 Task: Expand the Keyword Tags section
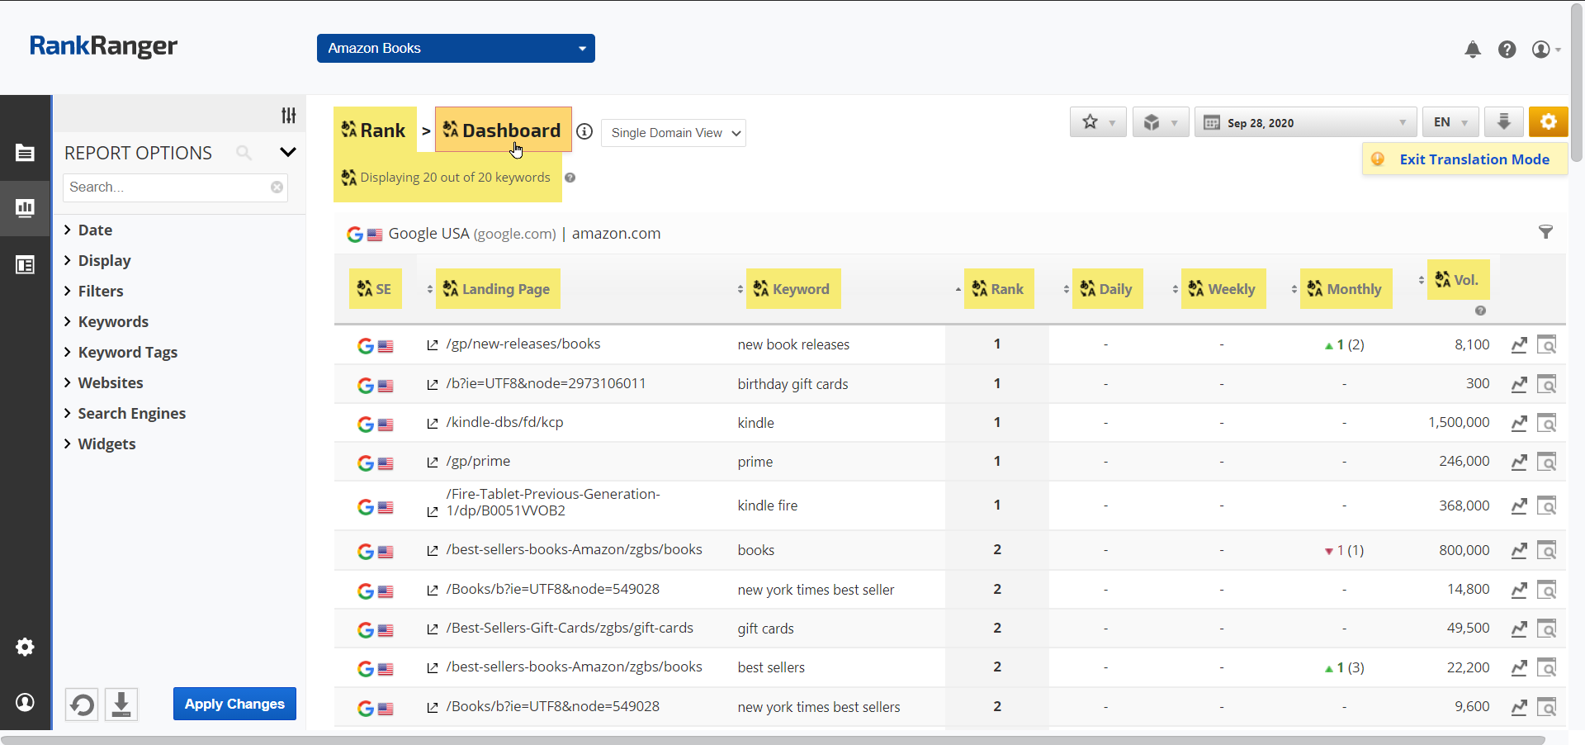(x=127, y=353)
